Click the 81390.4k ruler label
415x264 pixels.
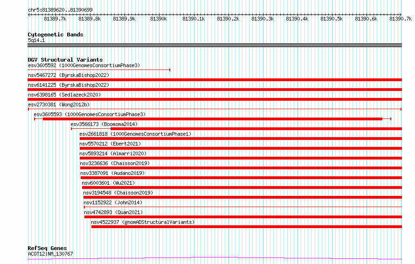click(297, 19)
